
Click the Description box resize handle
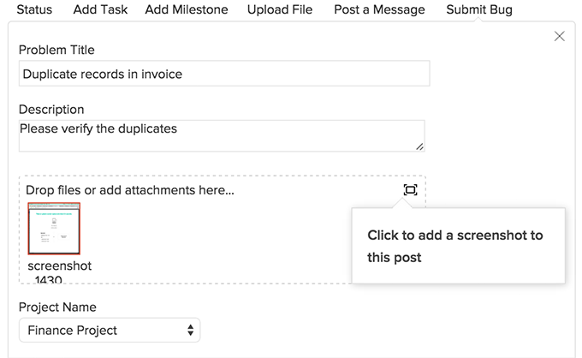419,146
